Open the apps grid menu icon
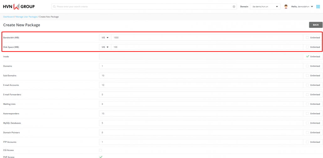The height and width of the screenshot is (158, 323). click(x=318, y=7)
